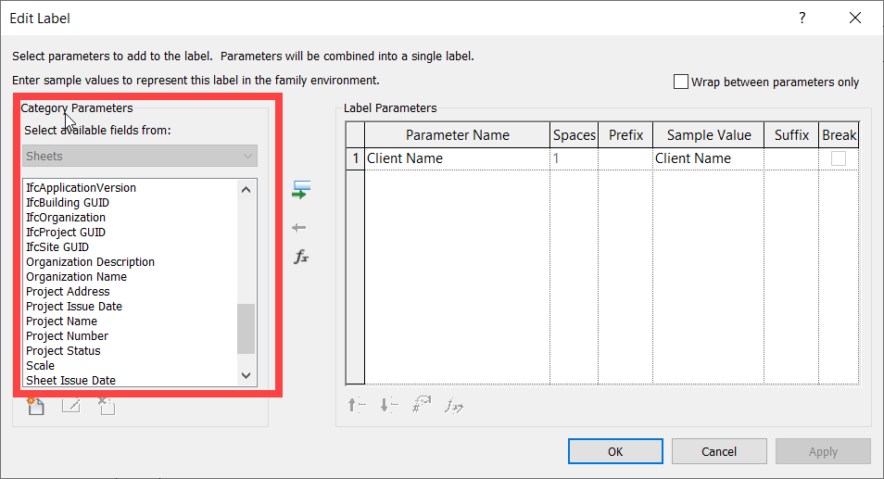
Task: Click the category list scrollbar thumb
Action: [246, 329]
